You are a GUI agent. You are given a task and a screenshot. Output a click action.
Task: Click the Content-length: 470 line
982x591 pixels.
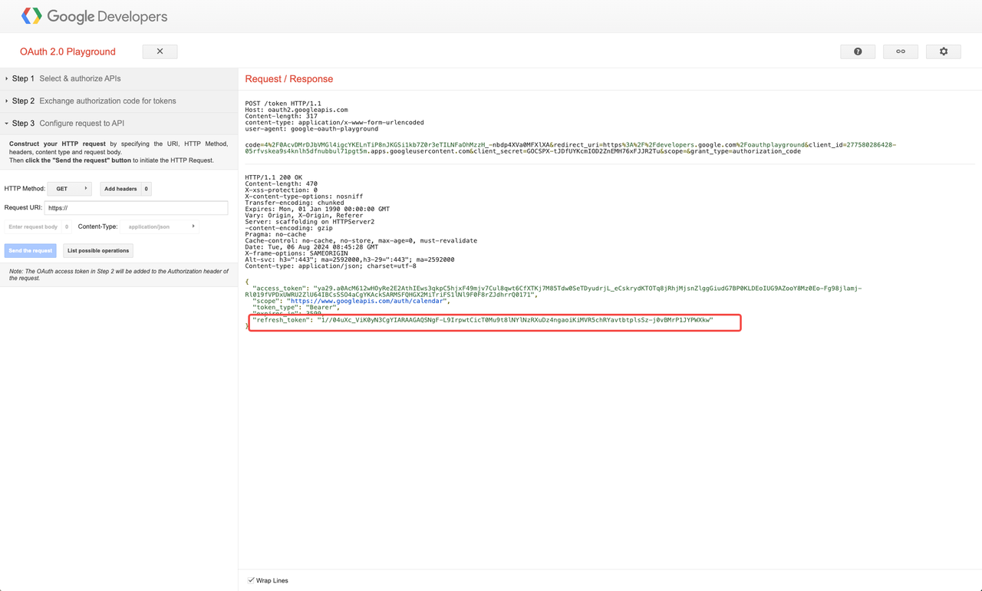pyautogui.click(x=282, y=184)
